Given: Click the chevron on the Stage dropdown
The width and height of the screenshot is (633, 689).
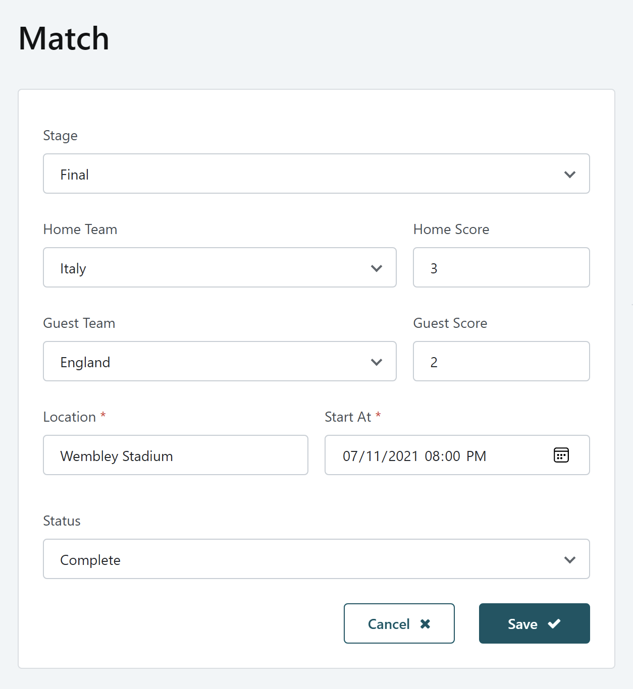Looking at the screenshot, I should click(x=570, y=174).
